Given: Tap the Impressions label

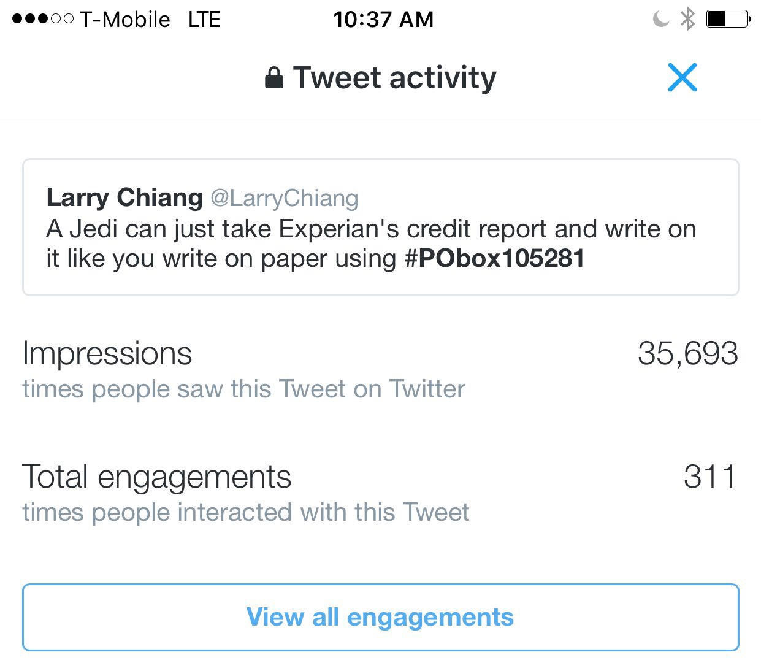Looking at the screenshot, I should click(x=107, y=354).
